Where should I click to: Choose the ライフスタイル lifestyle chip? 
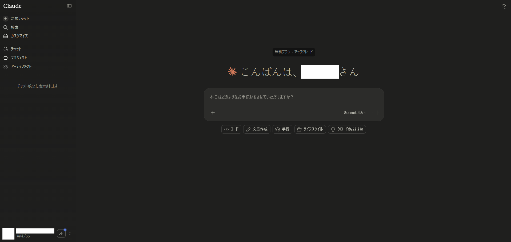pyautogui.click(x=310, y=129)
